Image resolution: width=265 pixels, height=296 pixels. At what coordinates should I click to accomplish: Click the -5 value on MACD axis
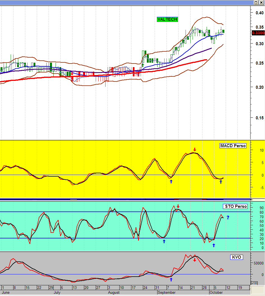(262, 188)
